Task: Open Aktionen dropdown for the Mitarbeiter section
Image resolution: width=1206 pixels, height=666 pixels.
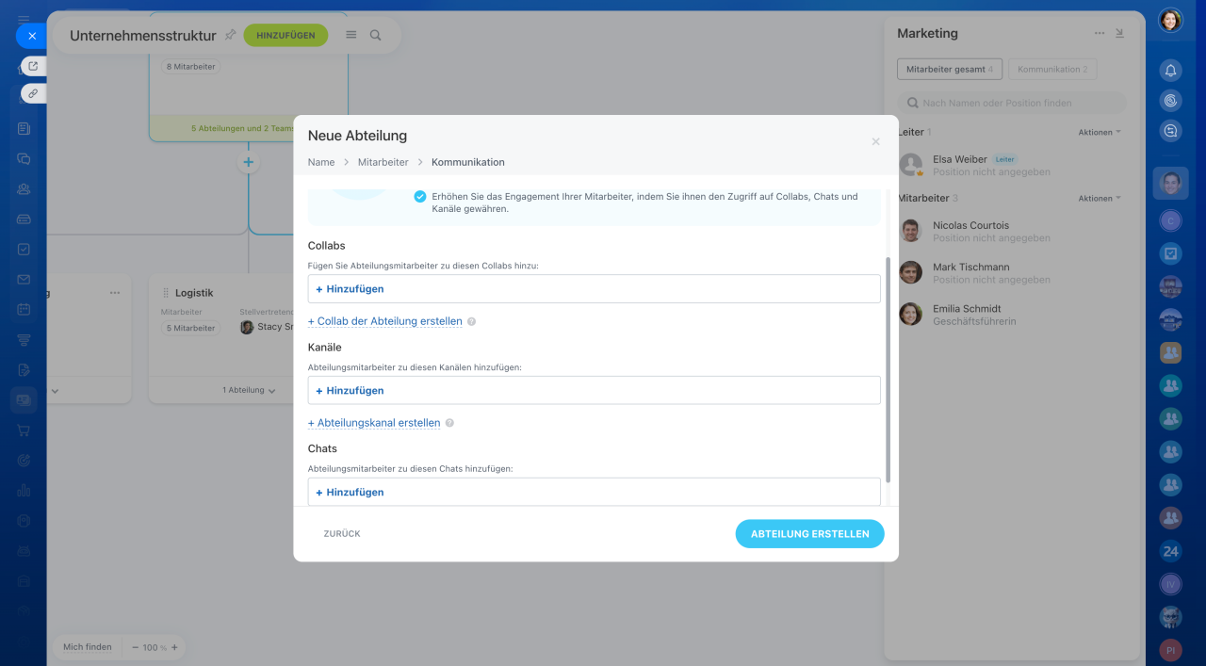Action: pyautogui.click(x=1100, y=199)
